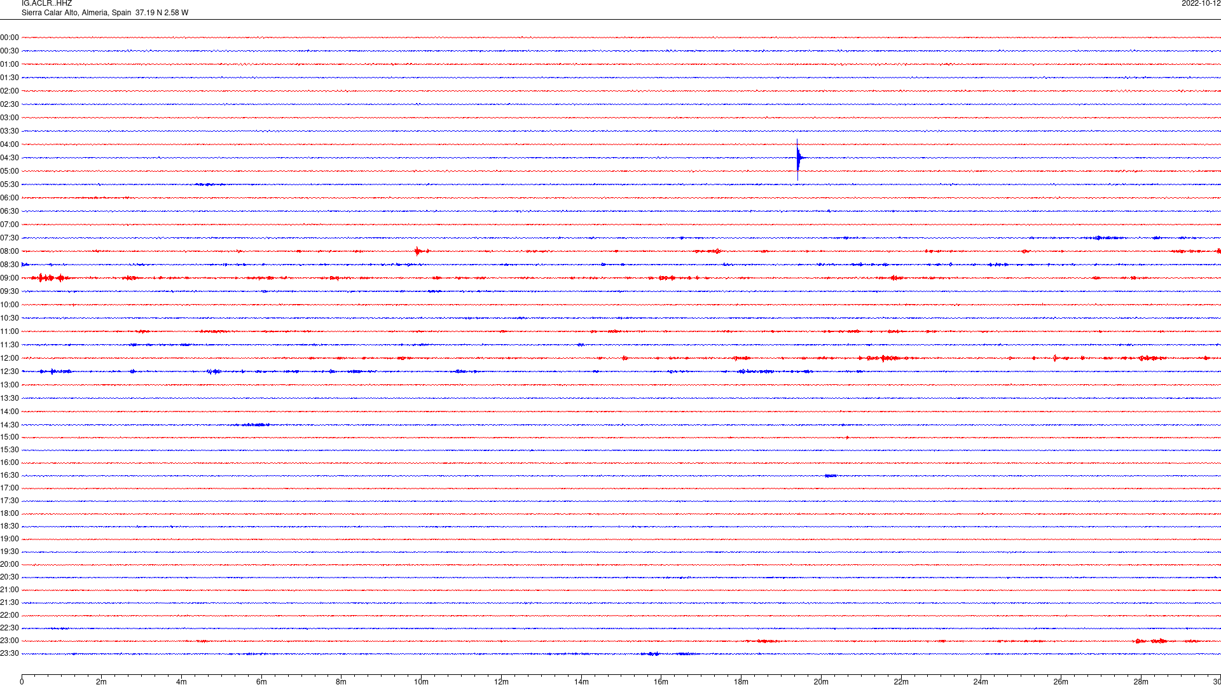Click the 17:00 row label
Image resolution: width=1221 pixels, height=687 pixels.
pos(10,488)
